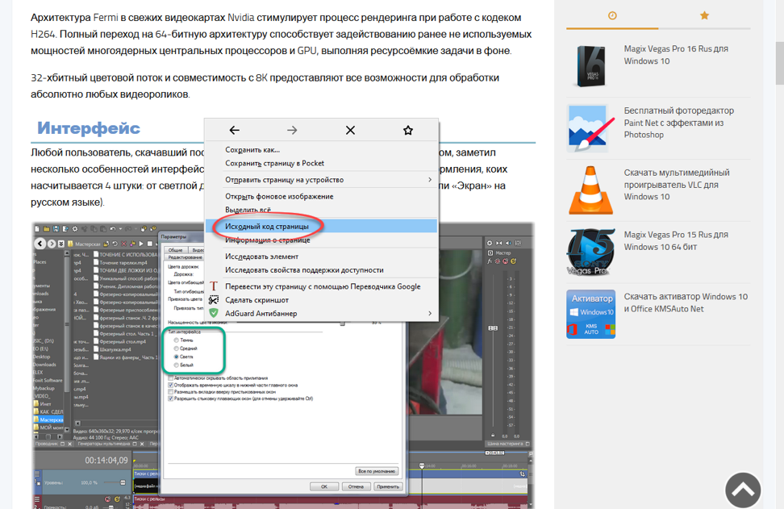The width and height of the screenshot is (784, 509).
Task: Click the X stop icon in context menu
Action: pos(350,131)
